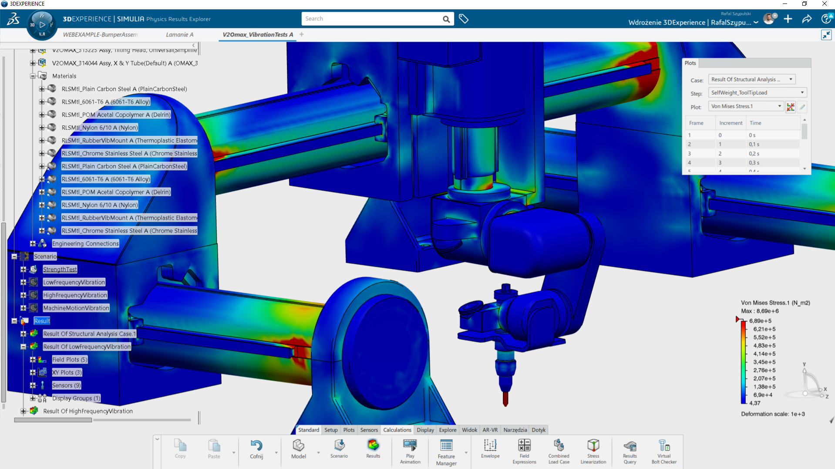Open the Field Expressions tool
835x469 pixels.
click(x=524, y=451)
